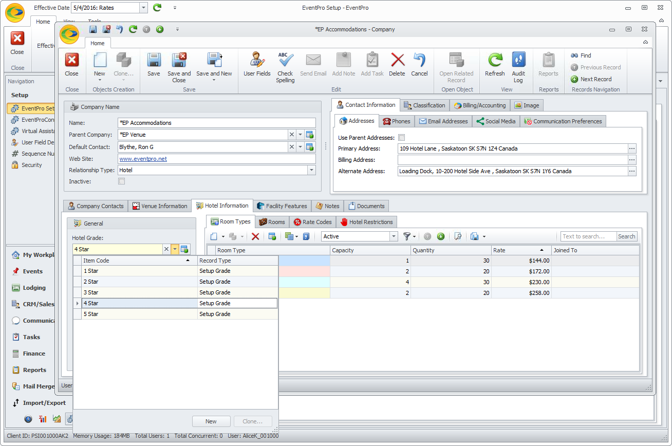
Task: Go to Next Record
Action: point(591,79)
